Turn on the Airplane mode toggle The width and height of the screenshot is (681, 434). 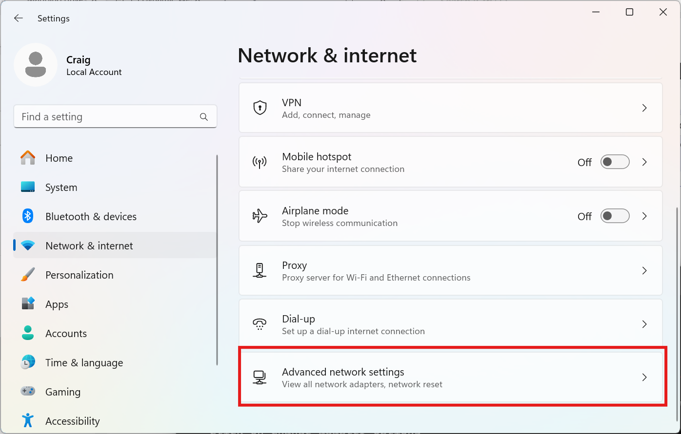pos(615,216)
